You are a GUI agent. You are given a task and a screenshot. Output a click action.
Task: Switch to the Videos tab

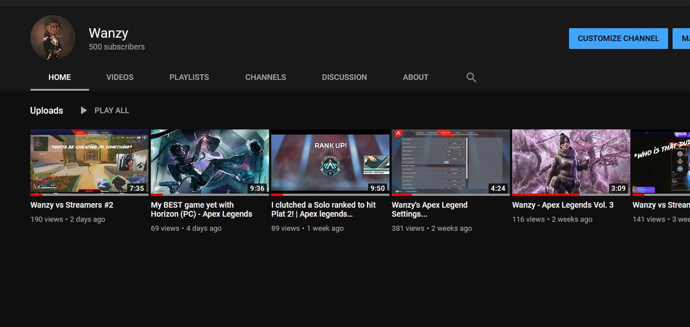tap(120, 77)
